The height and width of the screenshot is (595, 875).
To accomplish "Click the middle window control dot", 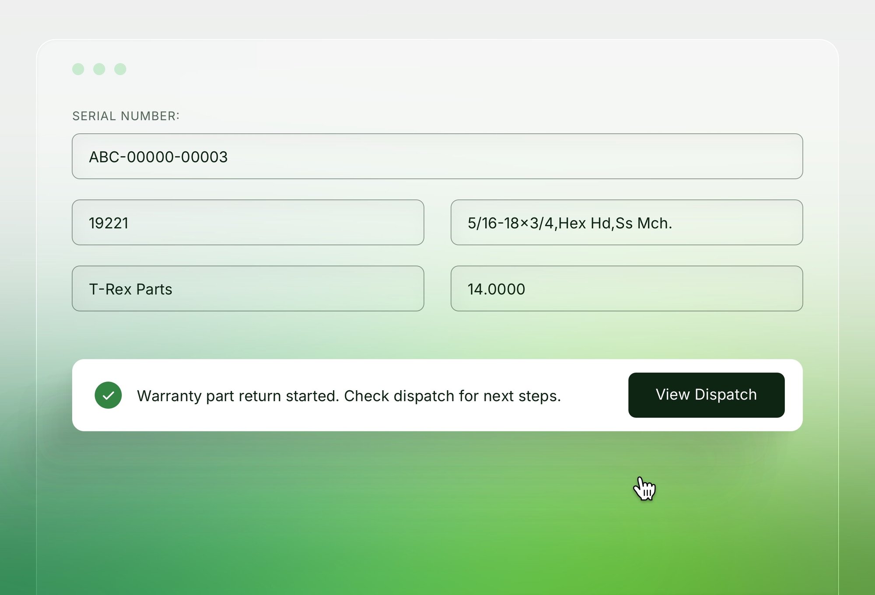I will coord(99,69).
